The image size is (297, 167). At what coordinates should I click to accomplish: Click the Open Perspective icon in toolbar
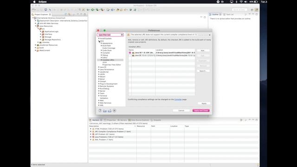click(252, 10)
